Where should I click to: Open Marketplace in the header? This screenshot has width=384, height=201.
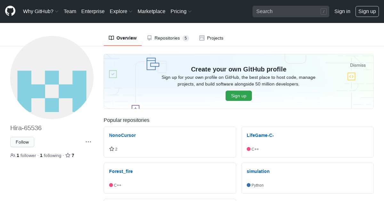pyautogui.click(x=151, y=11)
